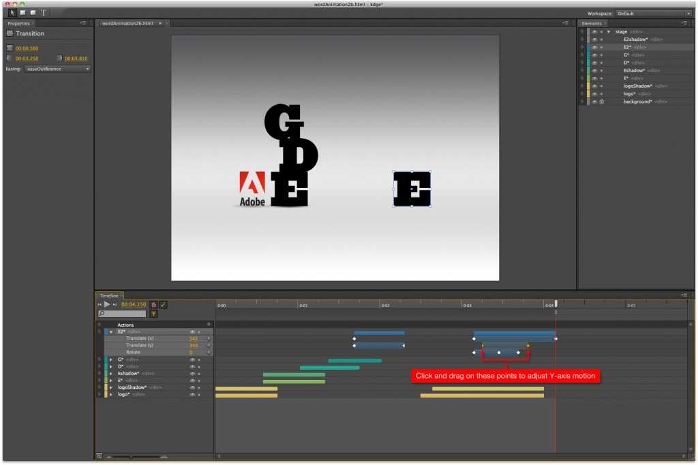Switch to the Properties panel tab

click(19, 23)
